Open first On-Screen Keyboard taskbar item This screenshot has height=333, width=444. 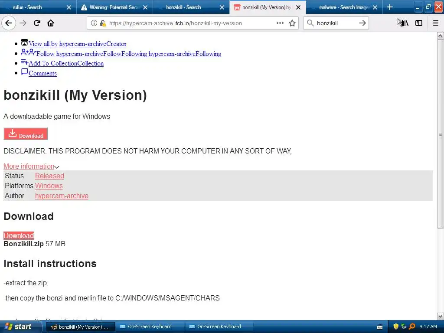tap(150, 327)
